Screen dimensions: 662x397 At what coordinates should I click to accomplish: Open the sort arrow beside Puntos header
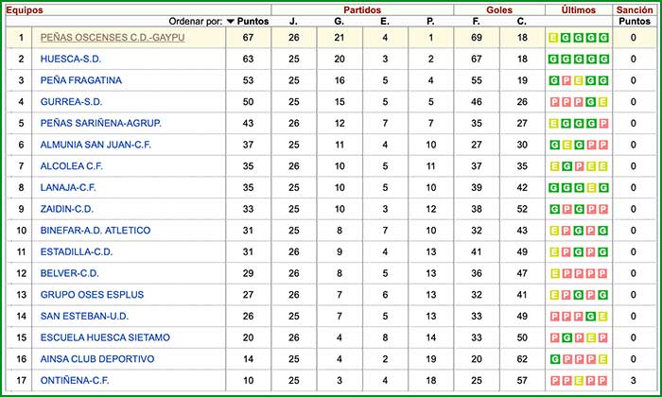231,20
